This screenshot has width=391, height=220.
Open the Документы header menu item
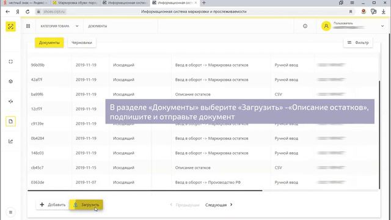[x=98, y=26]
